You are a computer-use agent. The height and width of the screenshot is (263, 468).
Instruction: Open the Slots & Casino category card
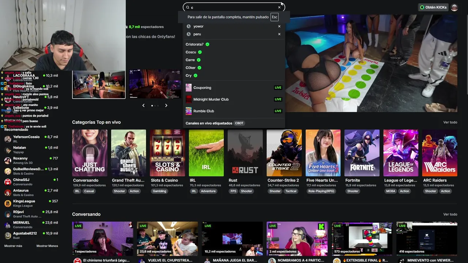tap(167, 153)
